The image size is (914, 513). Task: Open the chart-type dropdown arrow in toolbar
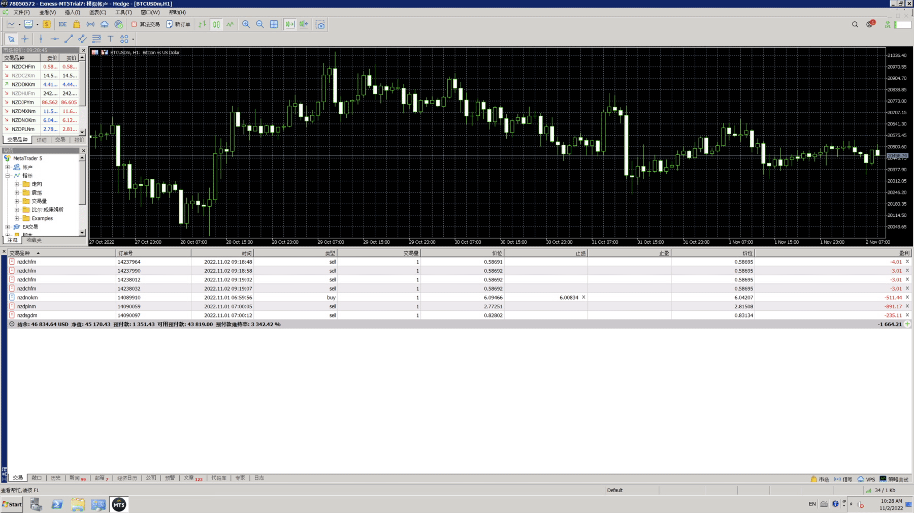(x=19, y=24)
